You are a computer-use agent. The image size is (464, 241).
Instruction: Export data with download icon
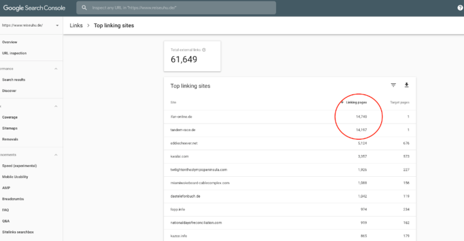pyautogui.click(x=406, y=85)
